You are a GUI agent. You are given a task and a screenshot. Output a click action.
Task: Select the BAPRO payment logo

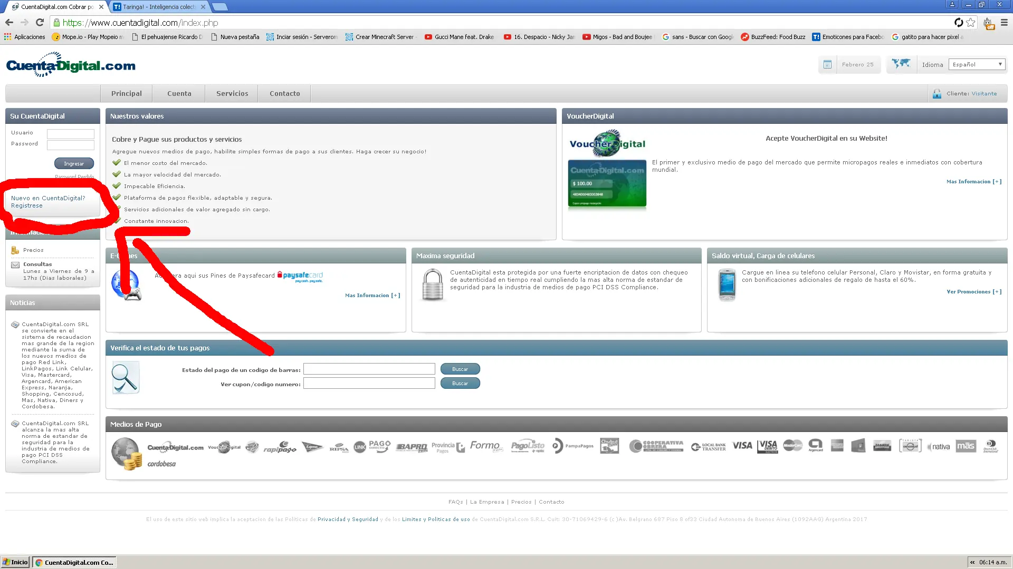(412, 447)
